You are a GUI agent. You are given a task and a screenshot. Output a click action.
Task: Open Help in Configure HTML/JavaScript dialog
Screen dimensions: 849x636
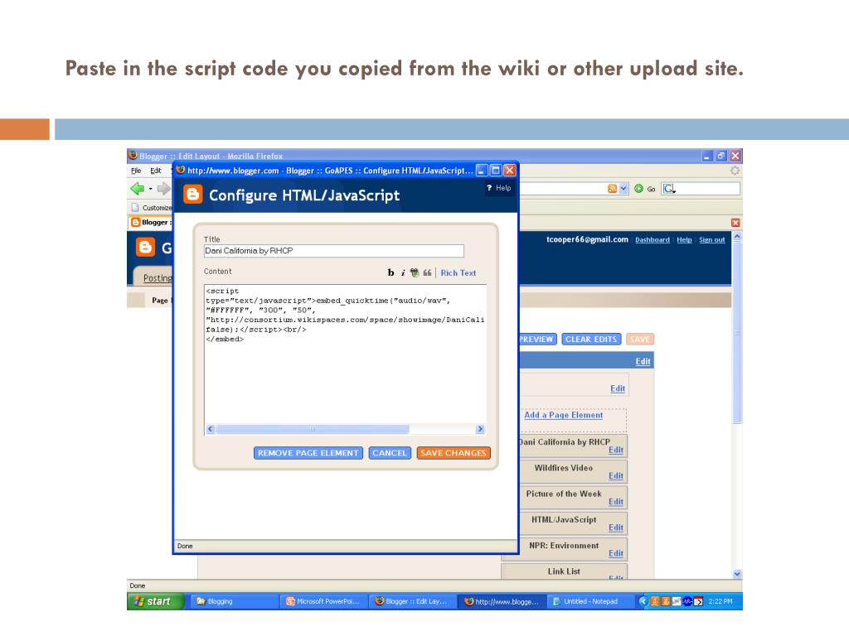tap(498, 188)
